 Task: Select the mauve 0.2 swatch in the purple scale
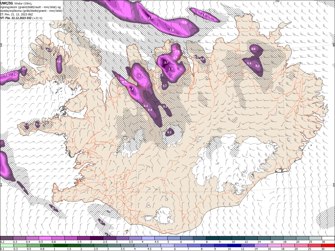click(x=7, y=238)
